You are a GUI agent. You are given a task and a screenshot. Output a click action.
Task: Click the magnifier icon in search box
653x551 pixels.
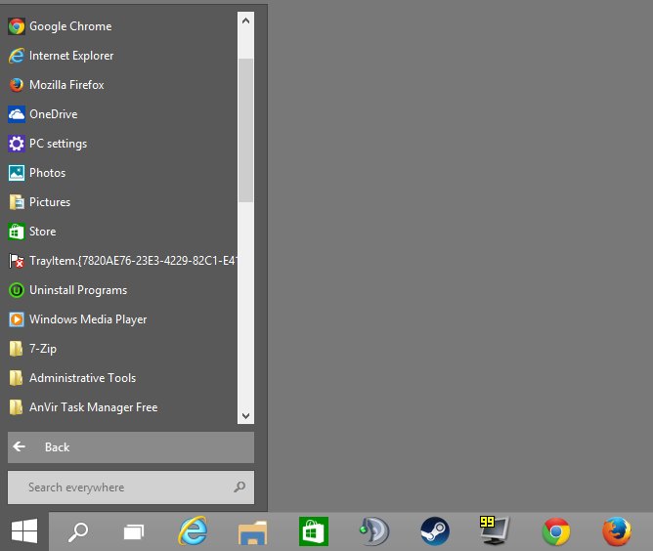[x=239, y=487]
